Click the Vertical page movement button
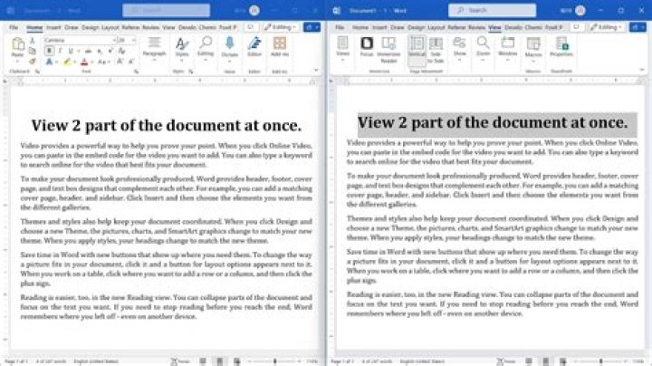This screenshot has width=652, height=366. point(416,45)
